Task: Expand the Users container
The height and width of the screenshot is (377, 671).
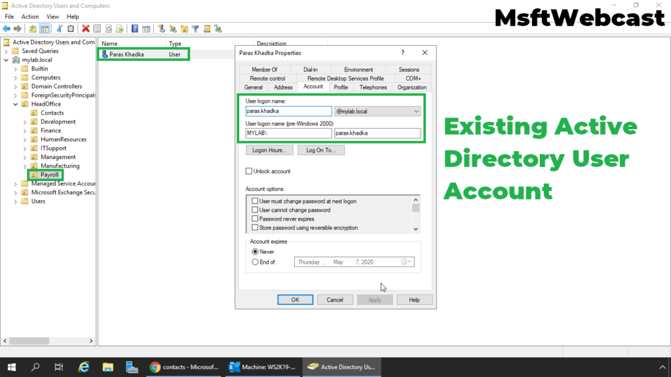Action: [16, 202]
